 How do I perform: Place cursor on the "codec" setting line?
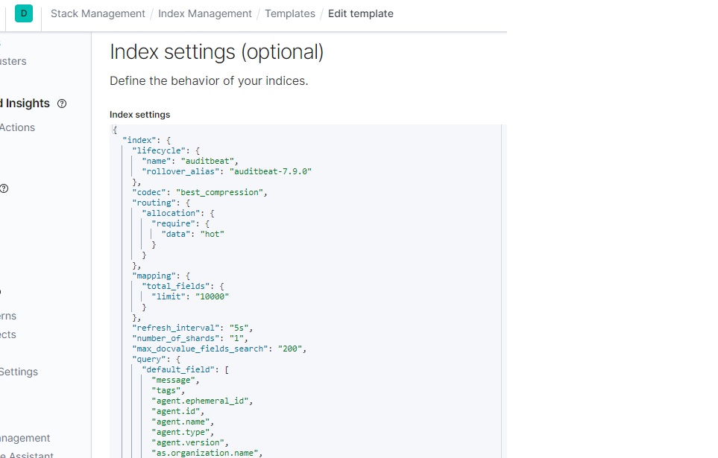coord(200,192)
